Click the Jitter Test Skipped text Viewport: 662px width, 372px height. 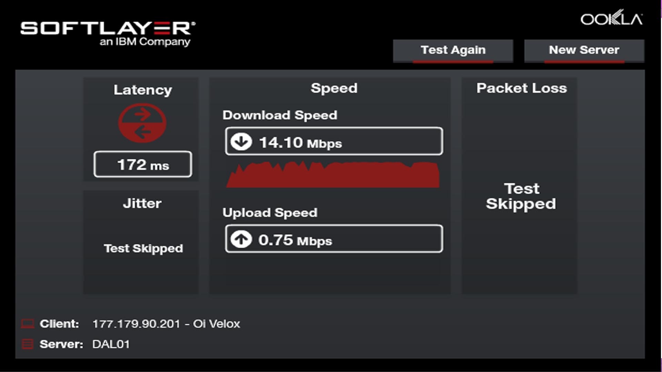point(143,248)
